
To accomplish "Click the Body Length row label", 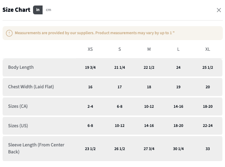I will coord(21,67).
